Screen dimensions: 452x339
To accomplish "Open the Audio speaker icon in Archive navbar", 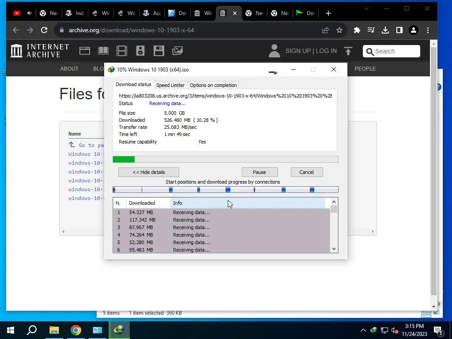I will coord(140,51).
